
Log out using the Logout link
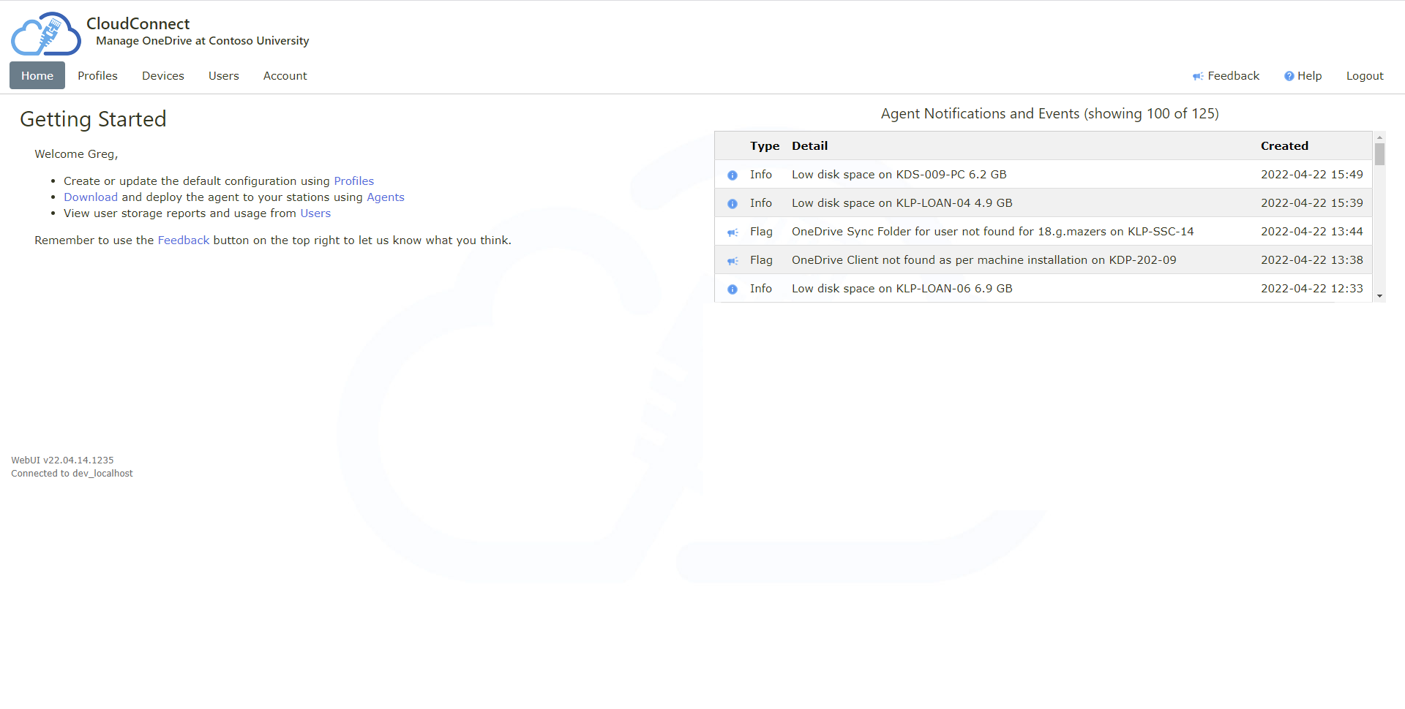tap(1364, 76)
